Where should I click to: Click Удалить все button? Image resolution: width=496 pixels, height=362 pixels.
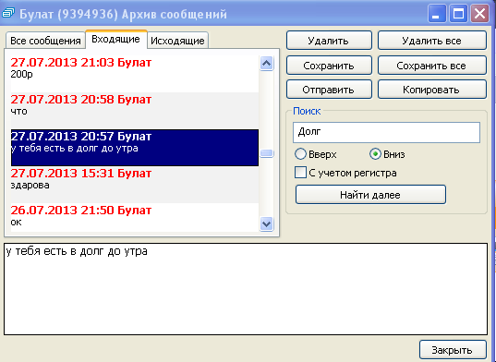pyautogui.click(x=431, y=41)
